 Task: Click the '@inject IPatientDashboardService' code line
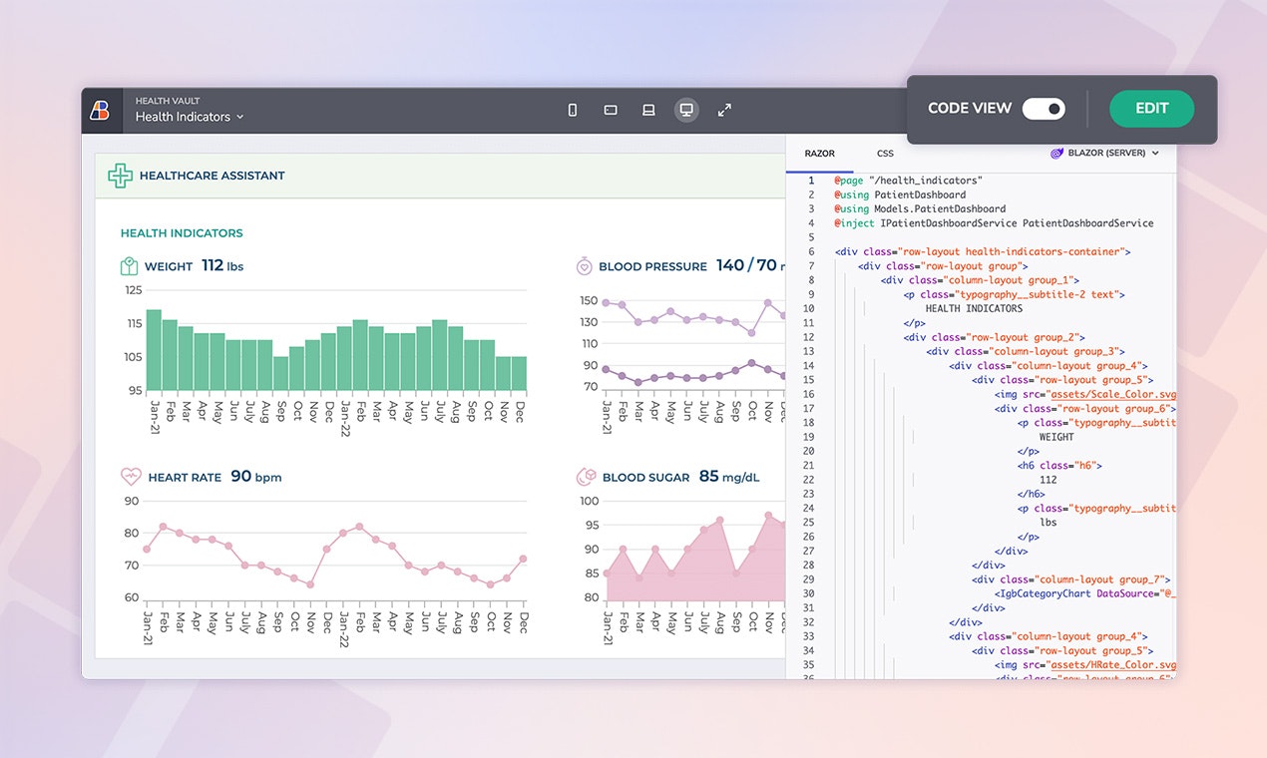pyautogui.click(x=994, y=223)
